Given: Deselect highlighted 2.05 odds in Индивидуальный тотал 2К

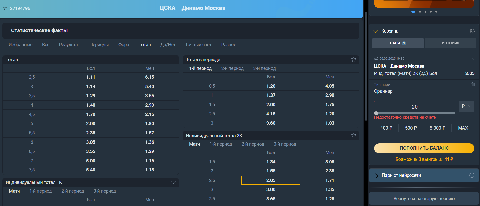Looking at the screenshot, I should [x=271, y=180].
